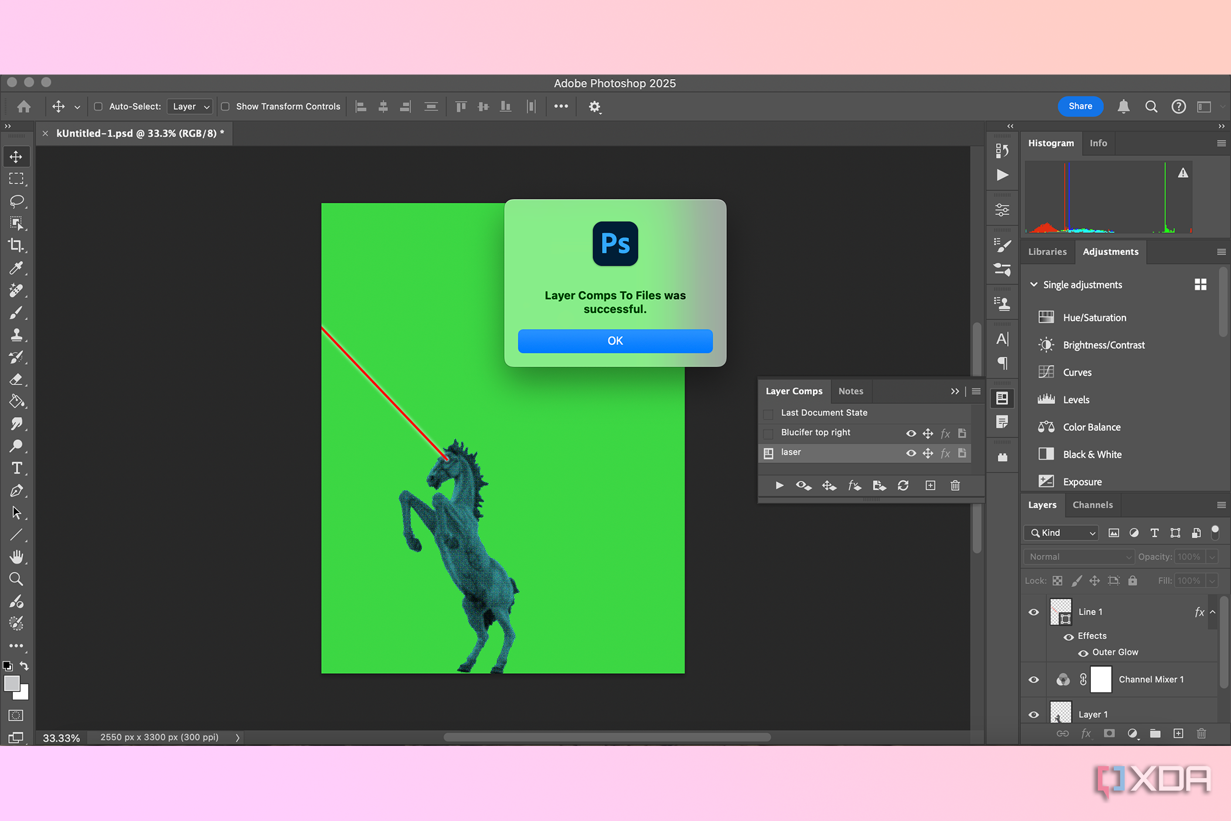Delete layer comp with trash icon
This screenshot has height=821, width=1231.
(955, 486)
